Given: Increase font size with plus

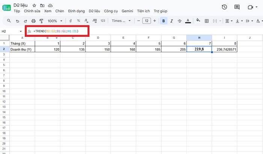Looking at the screenshot, I should pyautogui.click(x=155, y=21).
